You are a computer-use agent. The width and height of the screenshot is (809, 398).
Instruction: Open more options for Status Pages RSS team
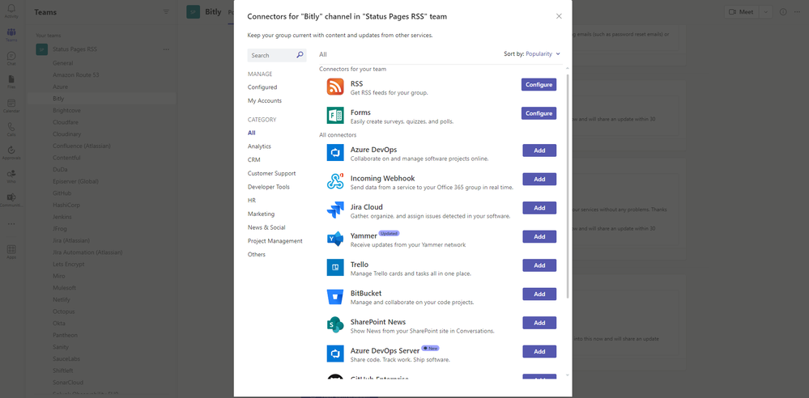pyautogui.click(x=166, y=49)
